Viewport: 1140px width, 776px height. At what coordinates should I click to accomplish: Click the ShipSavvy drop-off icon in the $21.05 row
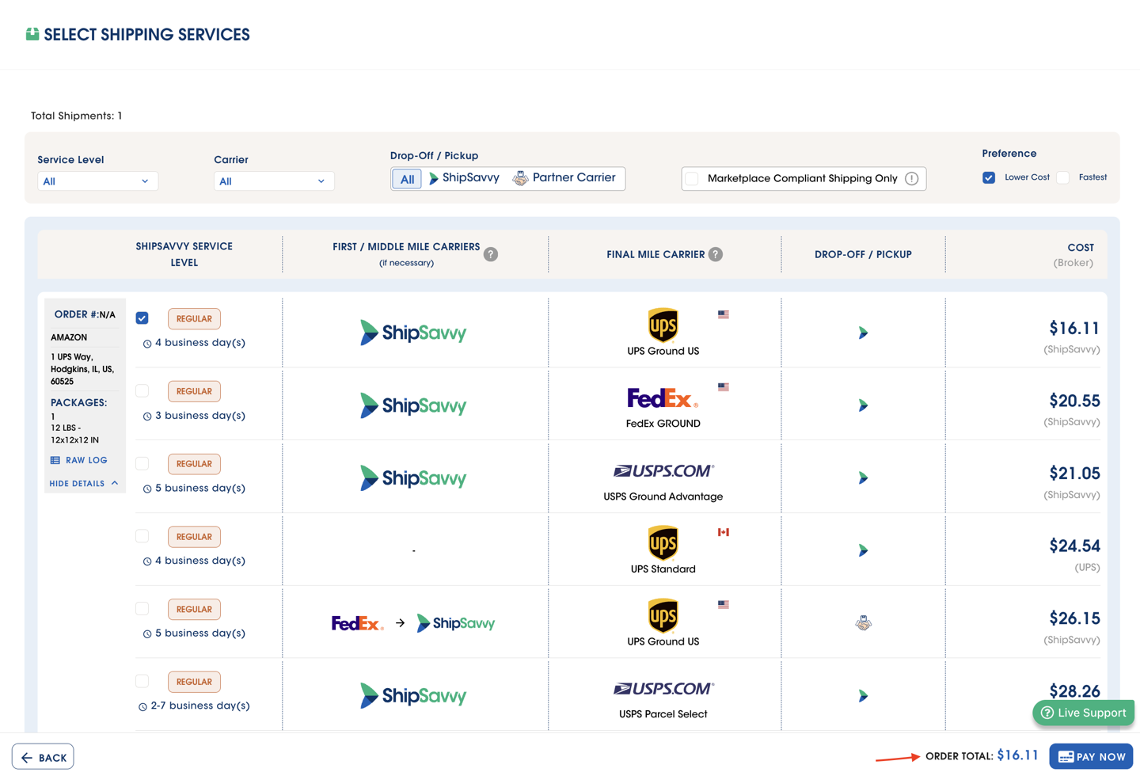[863, 478]
